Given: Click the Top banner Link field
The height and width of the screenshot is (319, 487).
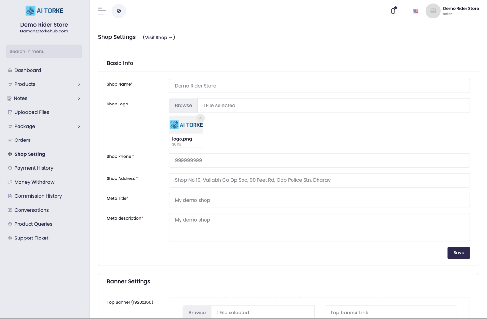Looking at the screenshot, I should click(391, 313).
